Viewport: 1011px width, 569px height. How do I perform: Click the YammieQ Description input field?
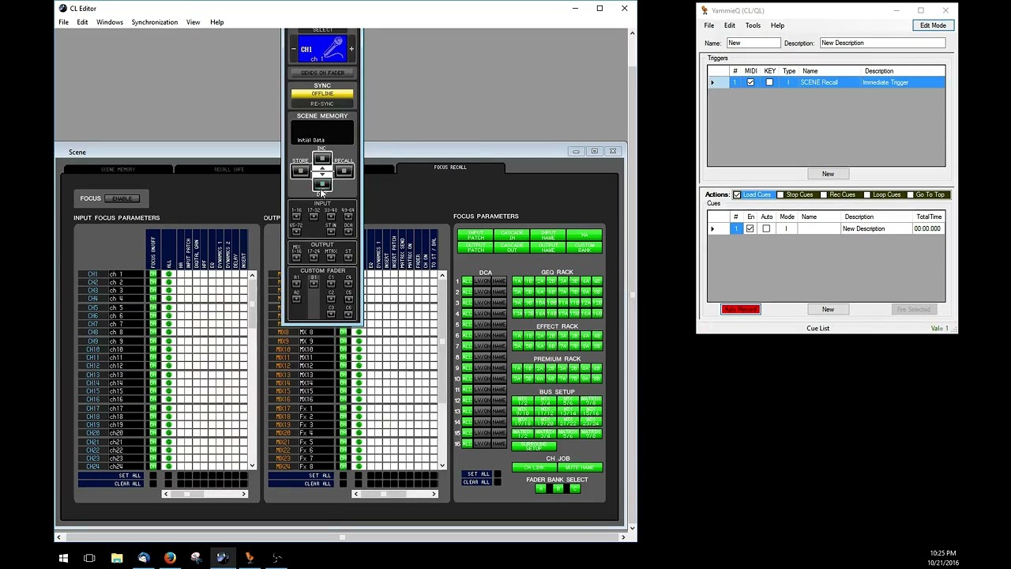click(x=882, y=43)
